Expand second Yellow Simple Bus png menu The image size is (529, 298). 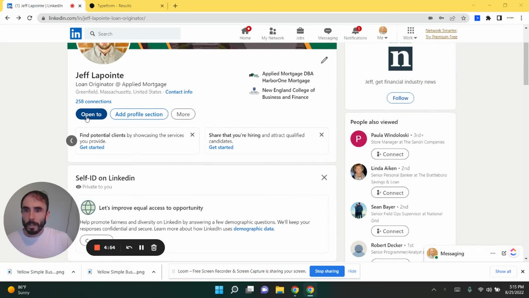point(153,272)
